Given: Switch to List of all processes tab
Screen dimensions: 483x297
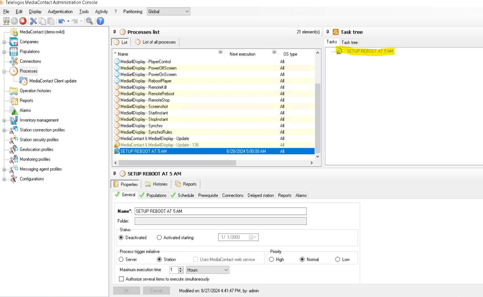Looking at the screenshot, I should coord(155,42).
